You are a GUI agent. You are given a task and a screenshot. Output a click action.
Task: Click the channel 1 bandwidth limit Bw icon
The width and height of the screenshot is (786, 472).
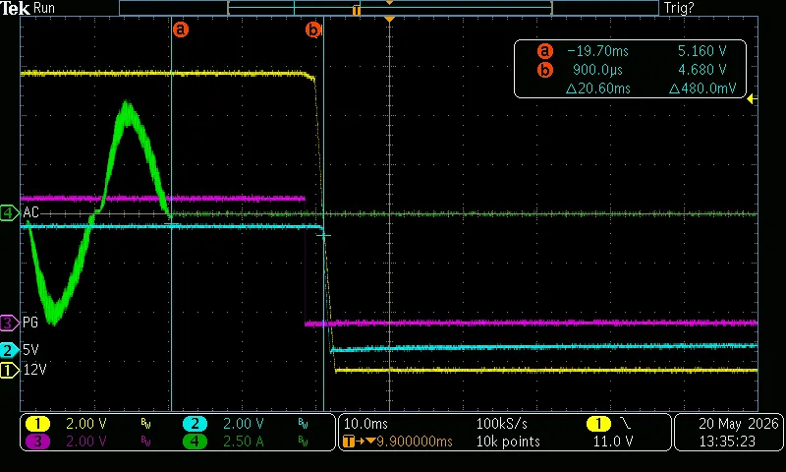(x=145, y=424)
